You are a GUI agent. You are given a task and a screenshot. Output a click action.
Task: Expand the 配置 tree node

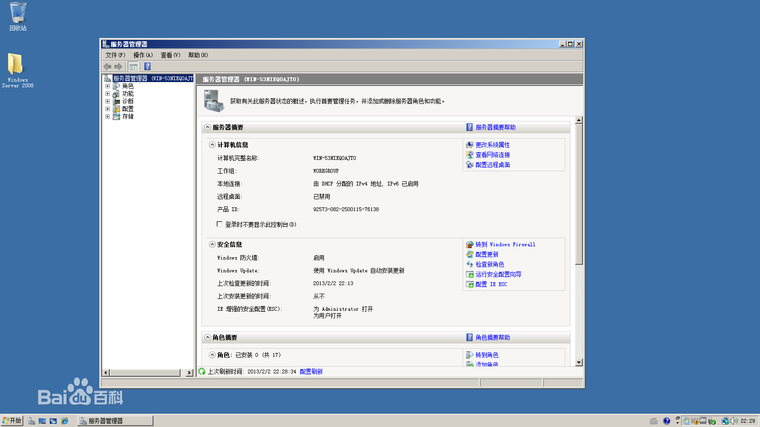tap(107, 109)
